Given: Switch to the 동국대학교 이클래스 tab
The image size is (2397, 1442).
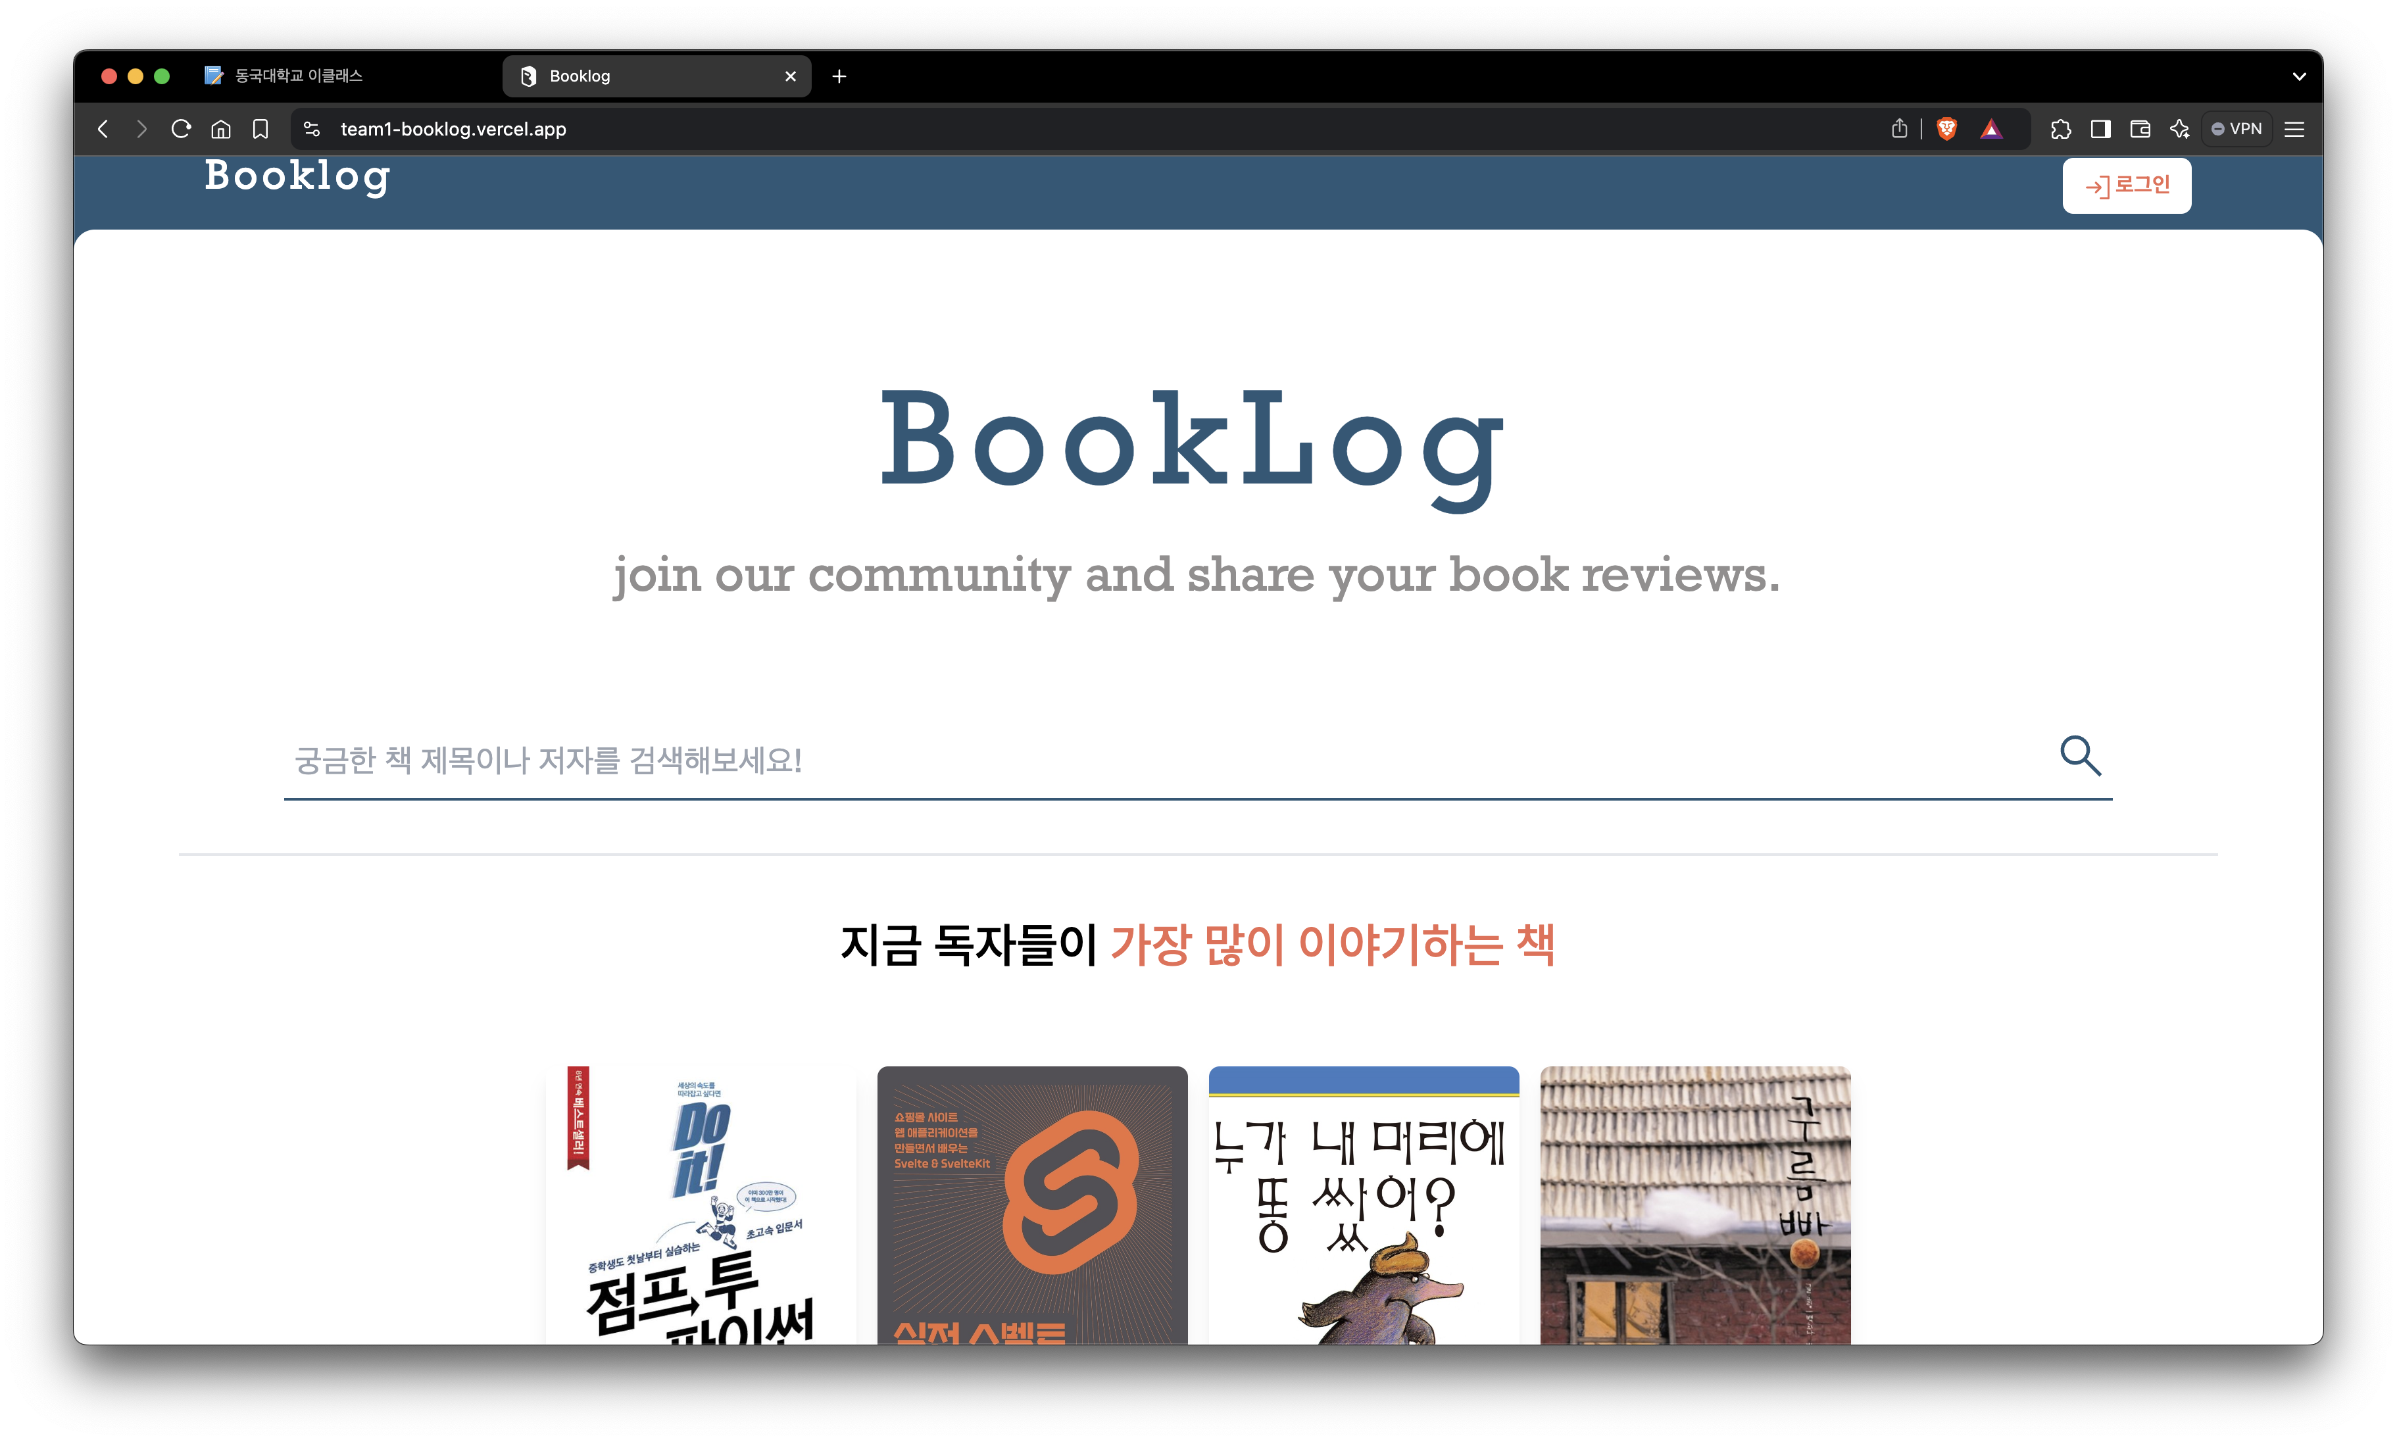Looking at the screenshot, I should tap(297, 76).
